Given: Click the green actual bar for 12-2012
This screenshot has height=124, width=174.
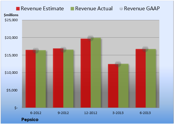Looking at the screenshot, I should coord(96,73).
